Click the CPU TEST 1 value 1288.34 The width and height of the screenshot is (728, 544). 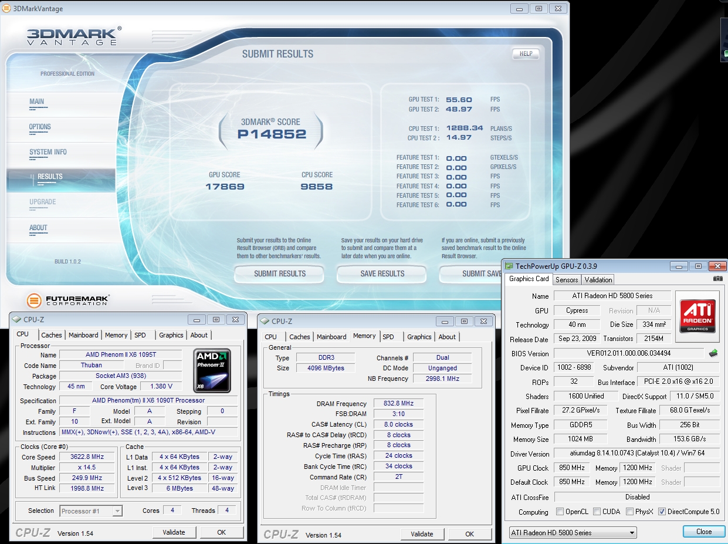click(465, 128)
